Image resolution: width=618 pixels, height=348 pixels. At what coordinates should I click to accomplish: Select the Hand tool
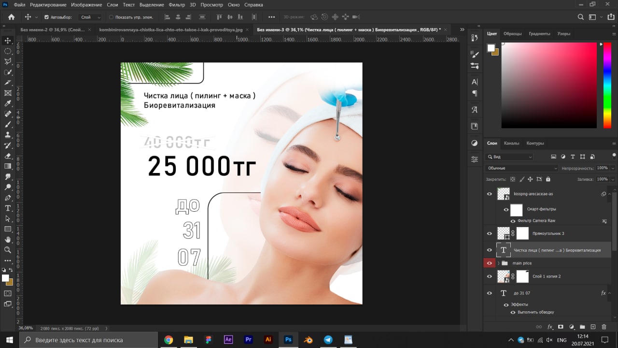click(8, 239)
